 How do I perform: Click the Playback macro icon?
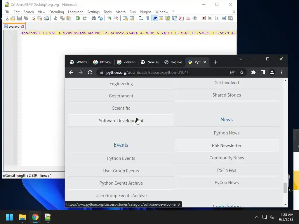pos(217,18)
